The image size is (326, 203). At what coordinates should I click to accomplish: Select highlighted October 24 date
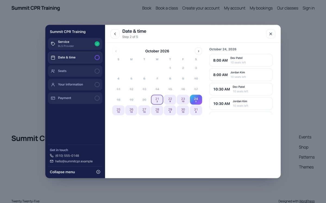(x=196, y=100)
